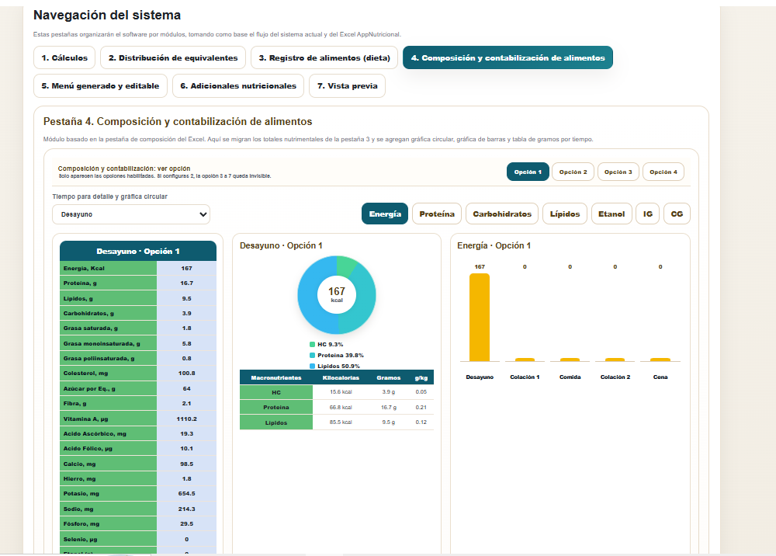Switch to 2. Distribución de equivalentes tab
Image resolution: width=776 pixels, height=556 pixels.
[x=173, y=58]
